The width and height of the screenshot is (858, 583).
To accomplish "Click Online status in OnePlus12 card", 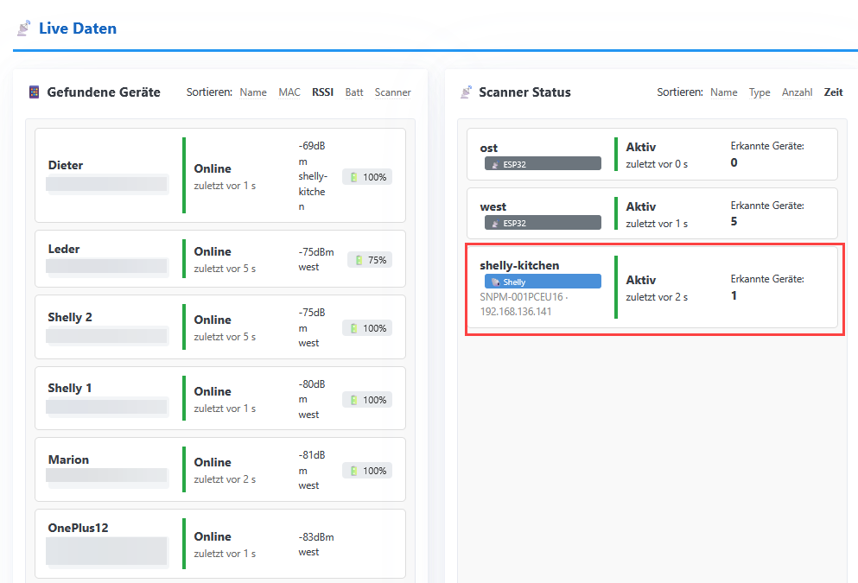I will coord(213,536).
